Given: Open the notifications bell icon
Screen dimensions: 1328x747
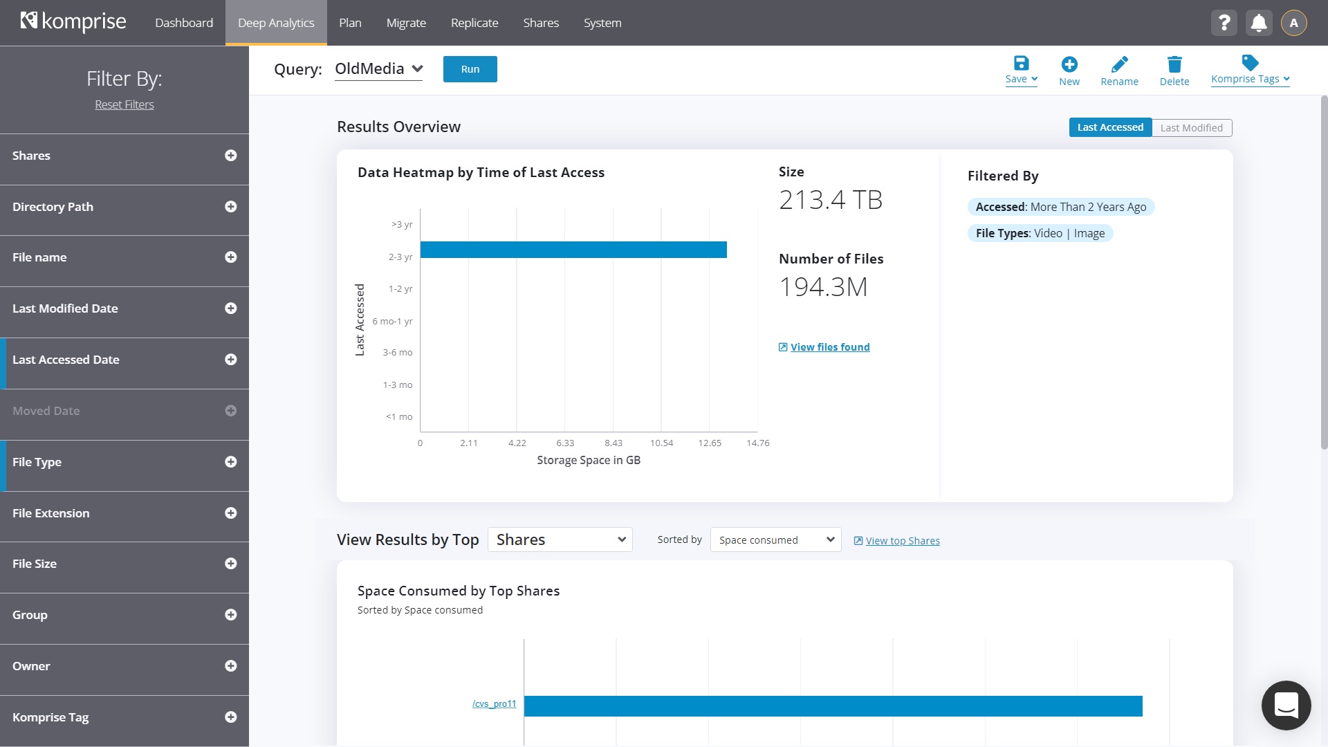Looking at the screenshot, I should [x=1259, y=23].
